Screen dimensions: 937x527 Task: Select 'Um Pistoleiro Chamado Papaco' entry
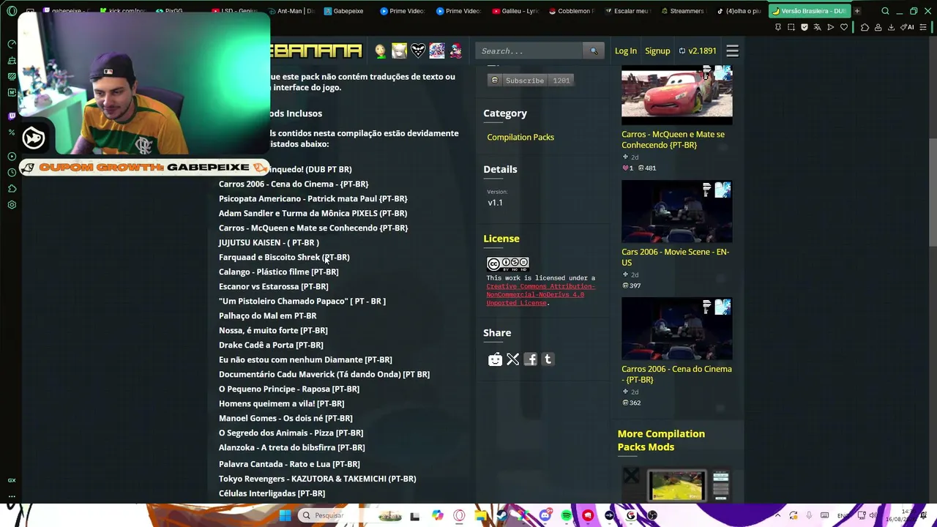point(302,301)
